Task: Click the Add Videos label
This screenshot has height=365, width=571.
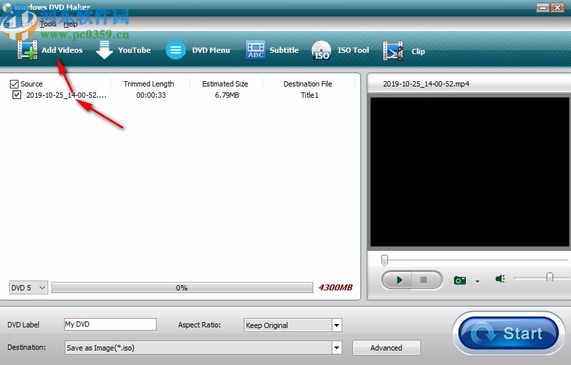Action: (62, 50)
